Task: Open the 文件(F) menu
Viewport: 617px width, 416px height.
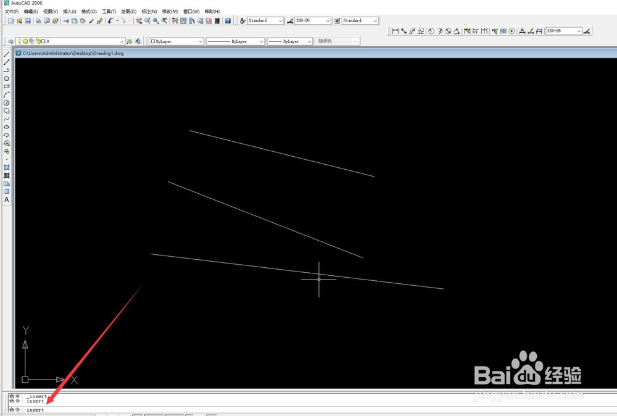Action: click(11, 11)
